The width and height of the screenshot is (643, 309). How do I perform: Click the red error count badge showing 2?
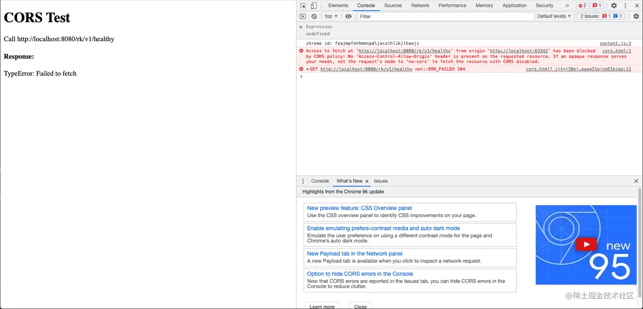point(582,6)
